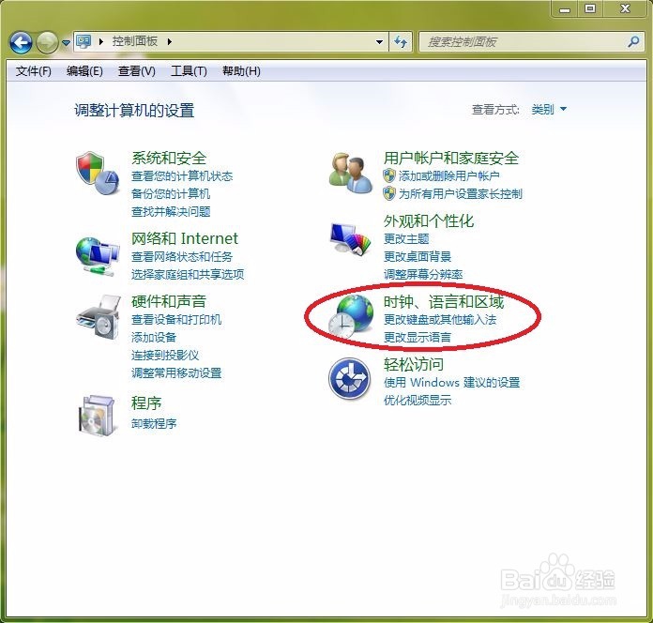The width and height of the screenshot is (653, 623).
Task: Open 外观和个性化 category heading
Action: 429,220
